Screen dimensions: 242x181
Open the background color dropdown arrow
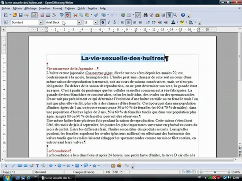click(195, 22)
